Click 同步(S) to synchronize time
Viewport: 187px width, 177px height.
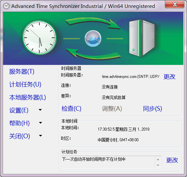click(x=153, y=109)
